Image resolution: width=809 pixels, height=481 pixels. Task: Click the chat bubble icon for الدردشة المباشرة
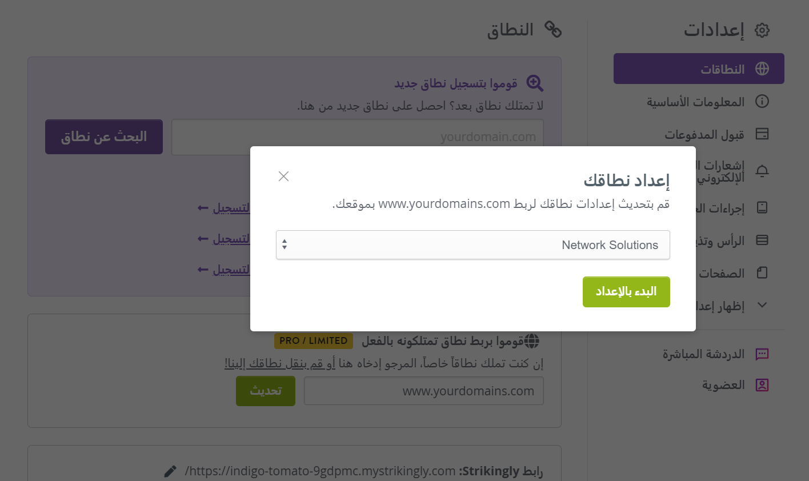(762, 354)
